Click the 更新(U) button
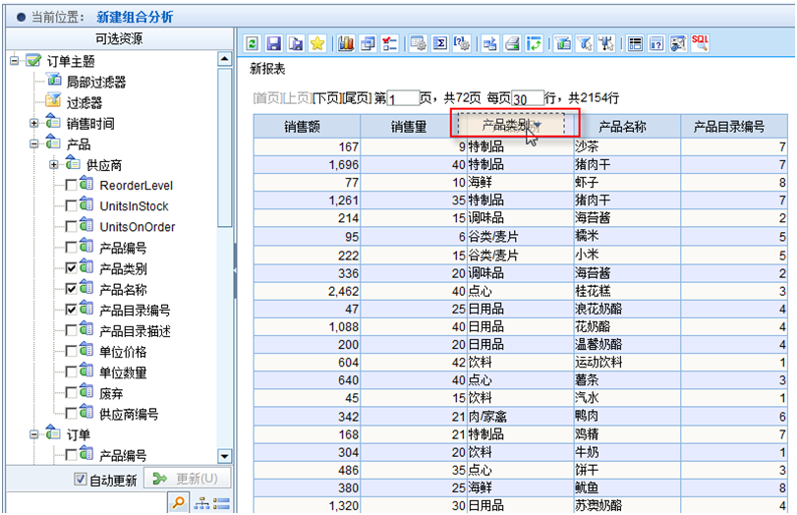 (x=188, y=479)
